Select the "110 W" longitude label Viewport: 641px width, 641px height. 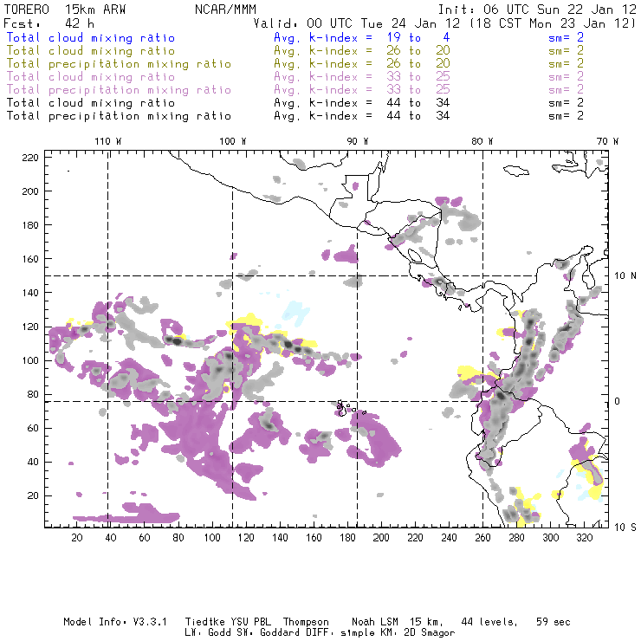(x=108, y=141)
